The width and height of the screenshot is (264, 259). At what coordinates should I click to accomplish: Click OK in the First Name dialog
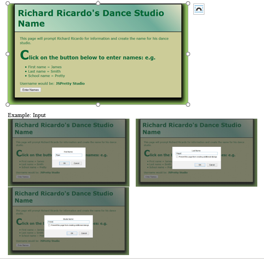point(64,163)
